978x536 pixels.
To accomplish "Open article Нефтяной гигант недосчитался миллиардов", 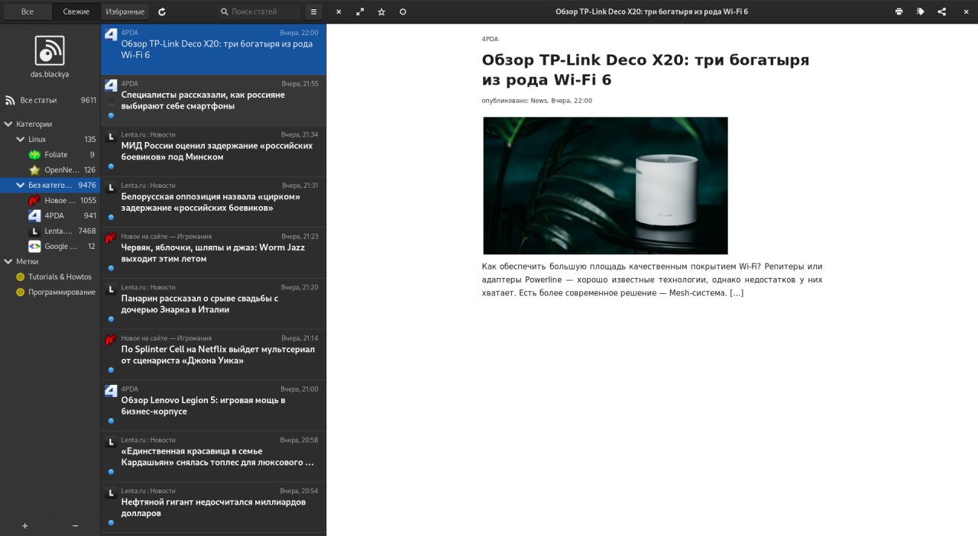I will click(x=213, y=508).
